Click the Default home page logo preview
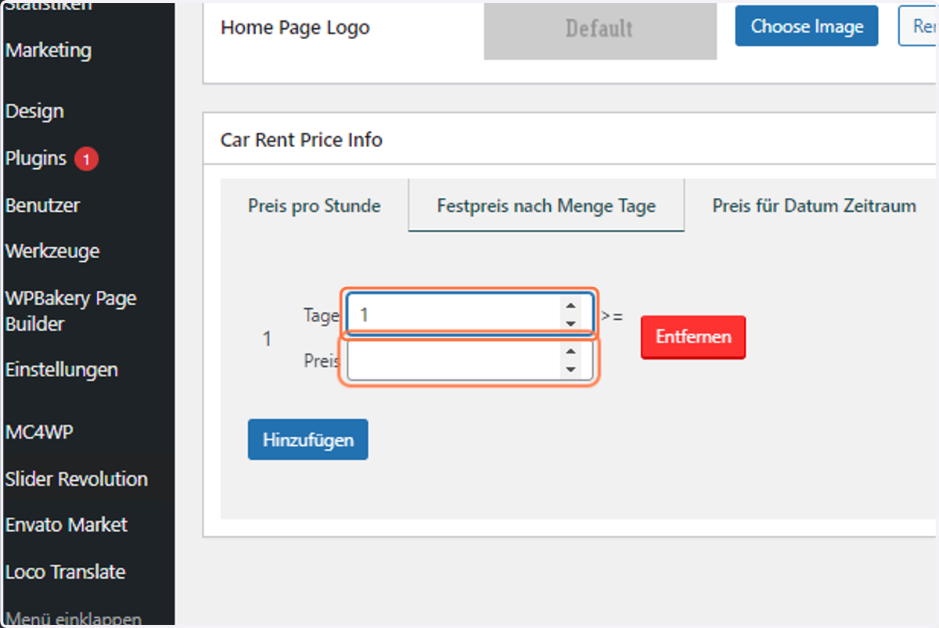Viewport: 939px width, 628px height. coord(600,30)
